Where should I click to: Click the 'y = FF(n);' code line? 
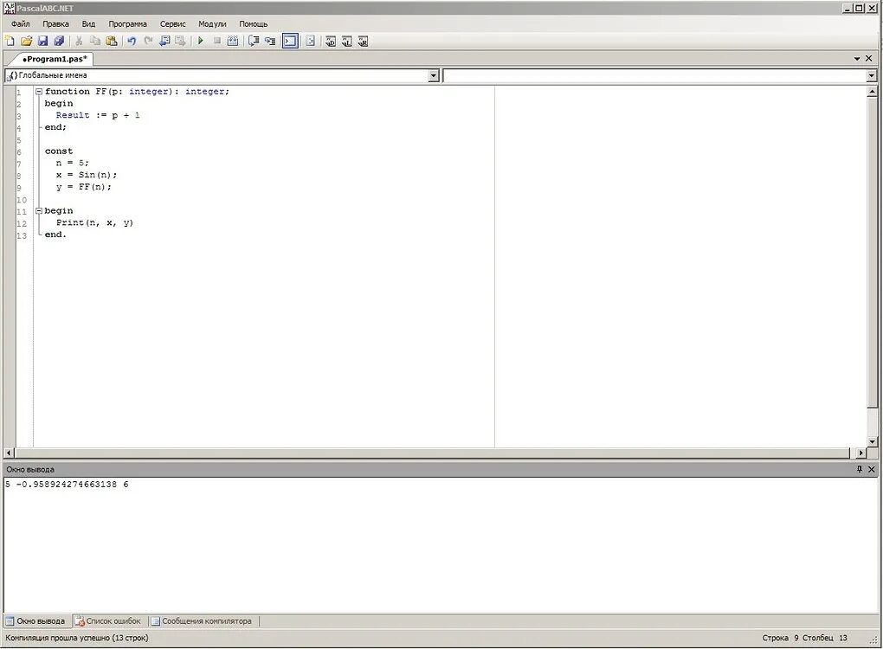click(83, 187)
